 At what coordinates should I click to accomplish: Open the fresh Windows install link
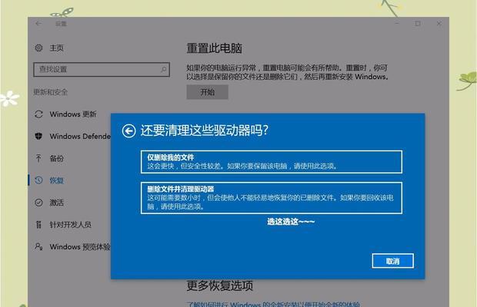tap(273, 304)
